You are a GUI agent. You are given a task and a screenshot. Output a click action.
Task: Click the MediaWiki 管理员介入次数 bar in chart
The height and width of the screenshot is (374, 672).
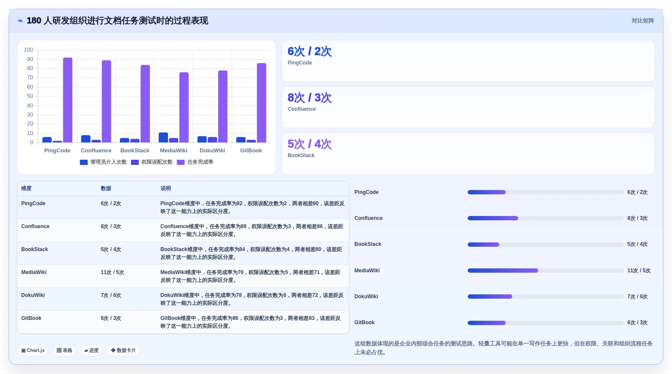click(x=163, y=138)
